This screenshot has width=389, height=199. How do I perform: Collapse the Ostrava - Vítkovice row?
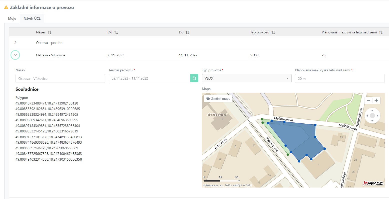[x=15, y=55]
